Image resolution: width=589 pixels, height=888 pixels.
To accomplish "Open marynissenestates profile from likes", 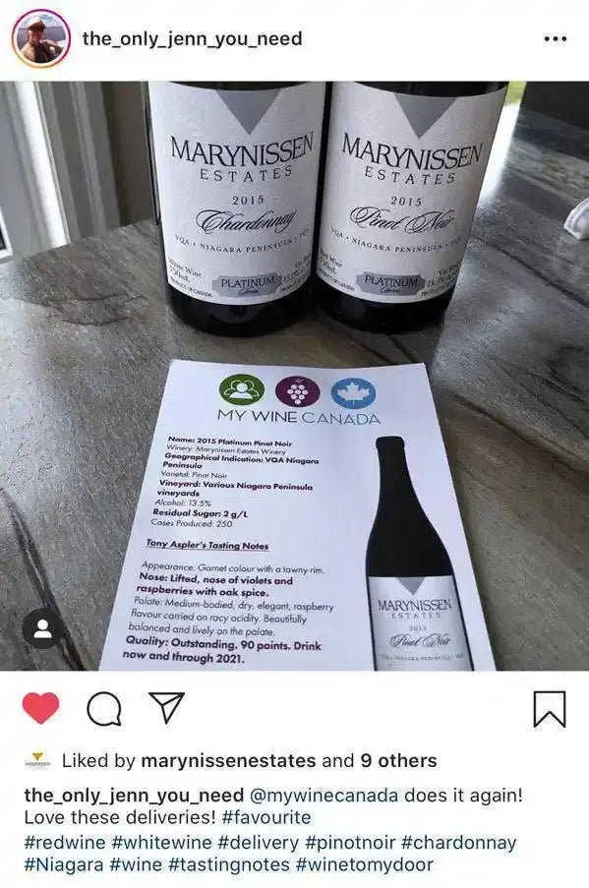I will pos(228,760).
